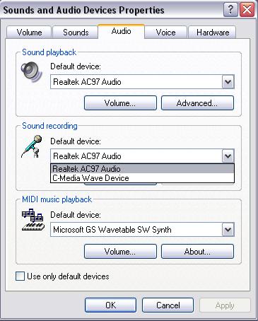Screen dimensions: 258x321
Task: Open the Hardware tab
Action: pos(213,33)
